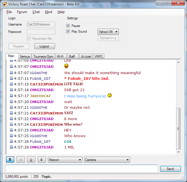Viewport: 187px width, 182px height.
Task: Click the sad emoticon after Furryvcxz message
Action: 109,96
